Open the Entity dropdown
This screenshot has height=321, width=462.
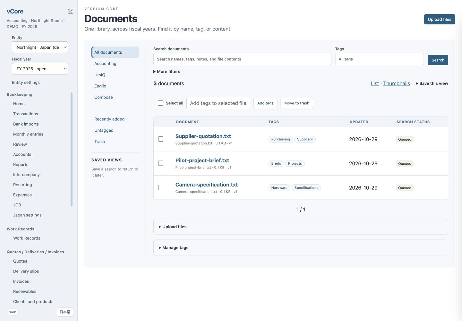click(40, 47)
